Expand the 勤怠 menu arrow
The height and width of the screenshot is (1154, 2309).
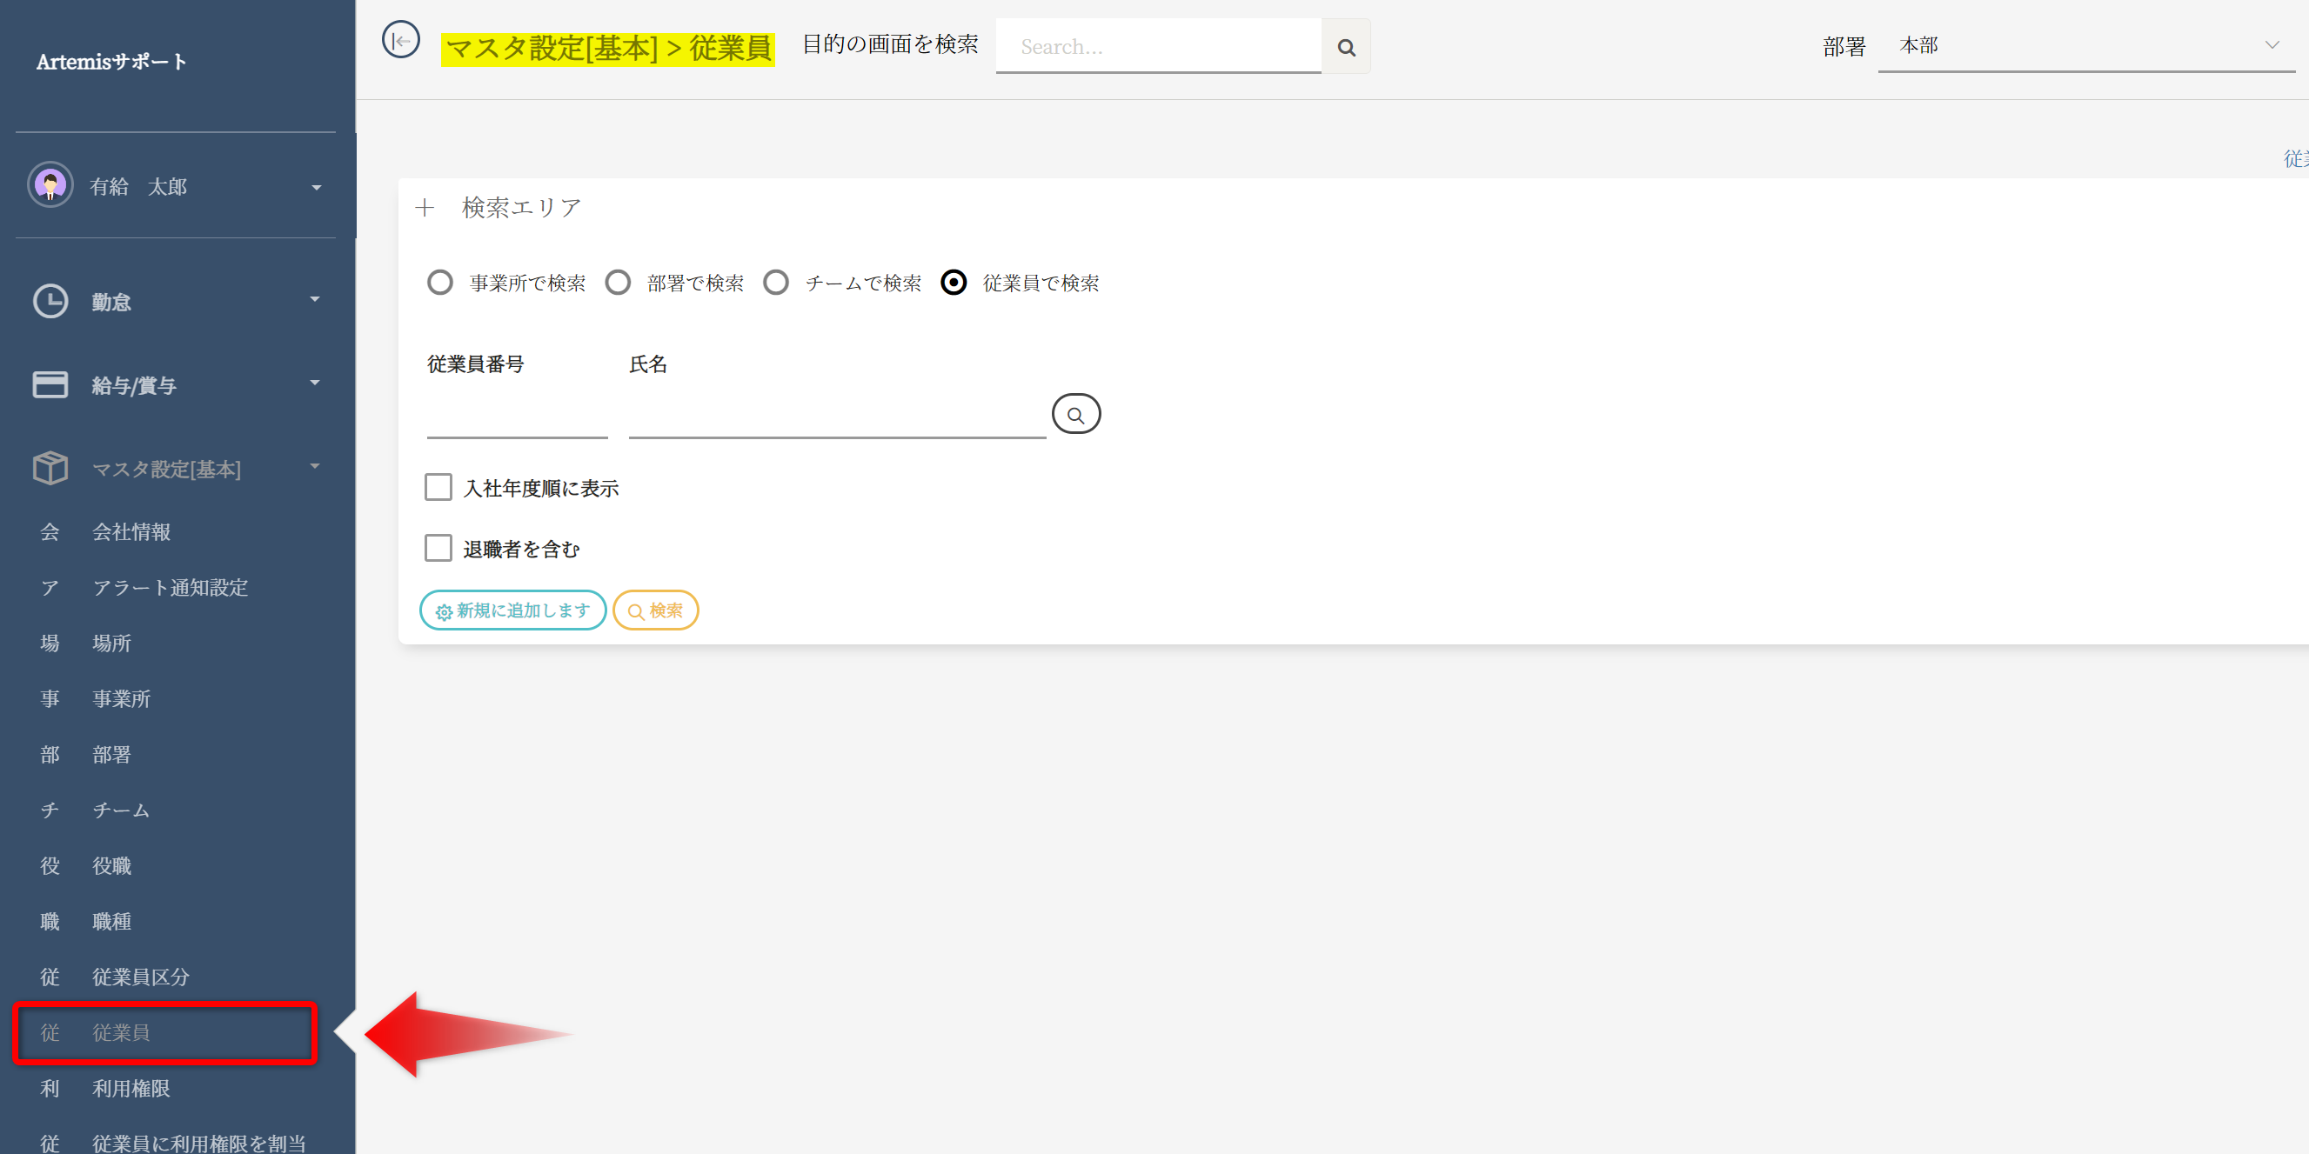click(315, 299)
